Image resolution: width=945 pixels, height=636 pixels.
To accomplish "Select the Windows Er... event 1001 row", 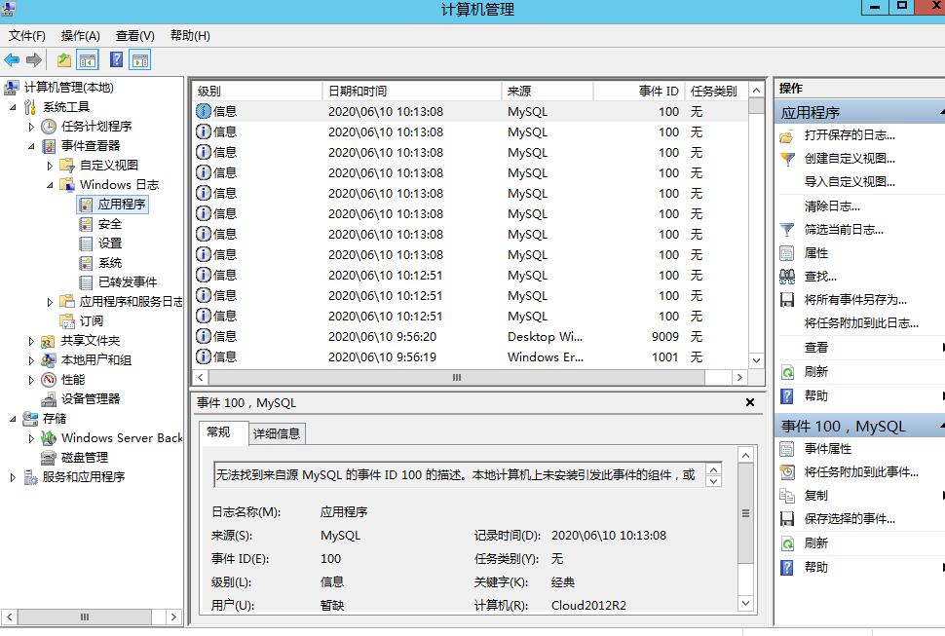I will click(471, 357).
